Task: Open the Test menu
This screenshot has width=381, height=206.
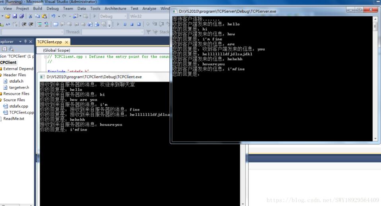Action: (134, 8)
